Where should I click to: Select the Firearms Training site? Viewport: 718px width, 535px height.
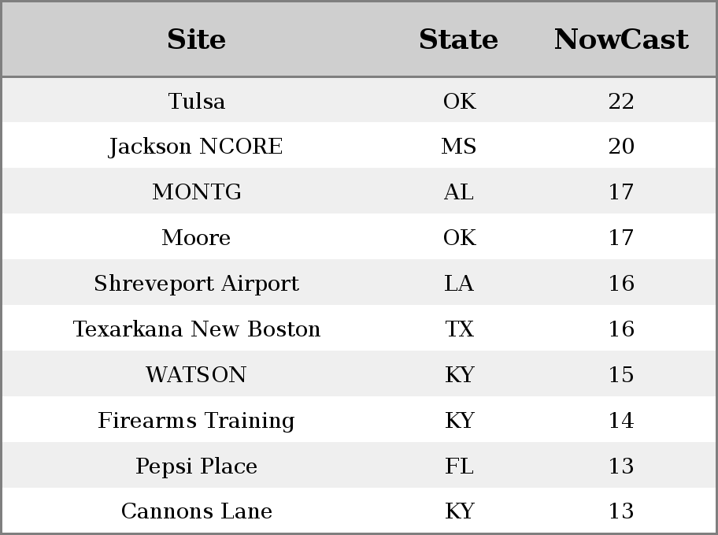(x=196, y=421)
